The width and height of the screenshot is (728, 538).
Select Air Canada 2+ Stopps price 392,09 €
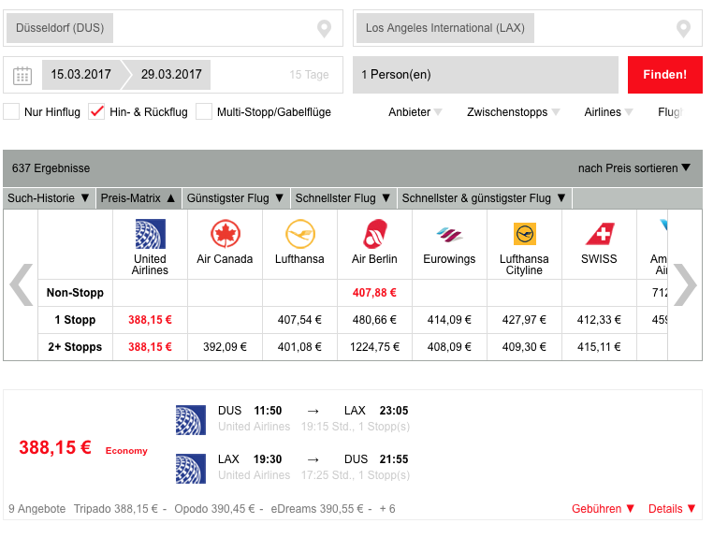pos(226,347)
